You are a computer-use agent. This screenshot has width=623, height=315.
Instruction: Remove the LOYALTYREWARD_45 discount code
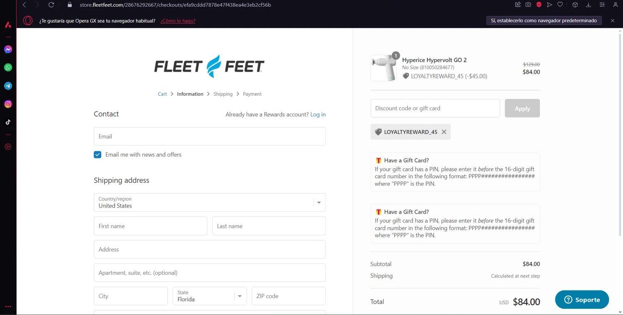[444, 132]
